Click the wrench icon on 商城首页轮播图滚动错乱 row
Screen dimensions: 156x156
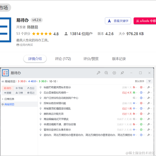pyautogui.click(x=149, y=109)
